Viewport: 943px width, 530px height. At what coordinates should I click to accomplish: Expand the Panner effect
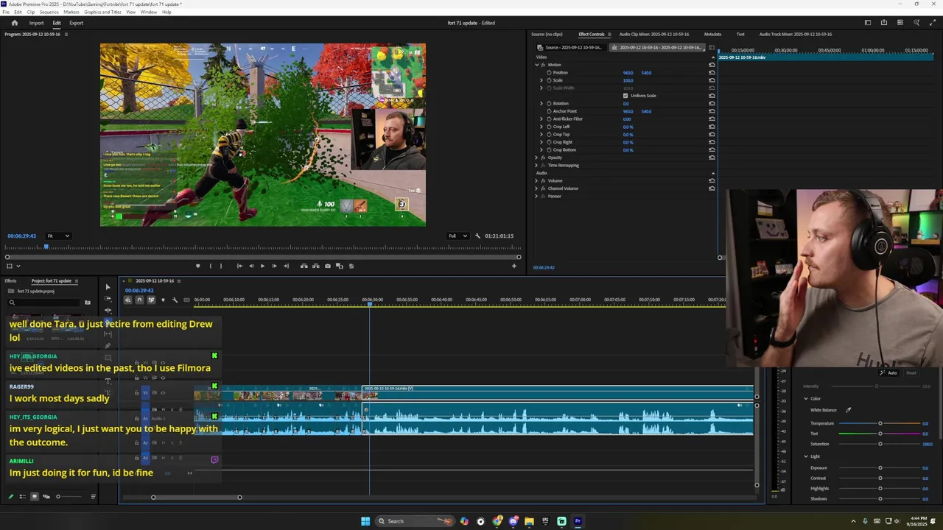point(536,196)
